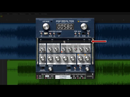Viewport: 130px width, 97px height.
Task: Click the green arrow right of B
Action: (x=85, y=78)
